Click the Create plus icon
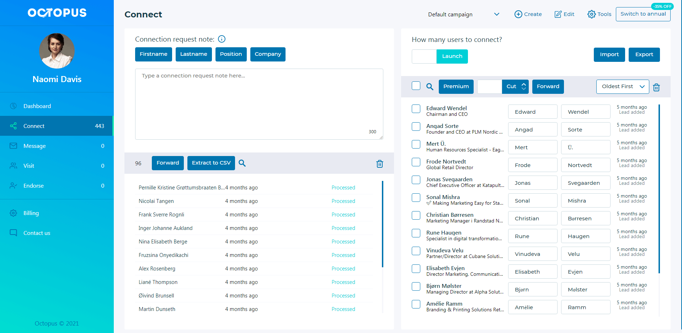Image resolution: width=682 pixels, height=333 pixels. pos(518,14)
